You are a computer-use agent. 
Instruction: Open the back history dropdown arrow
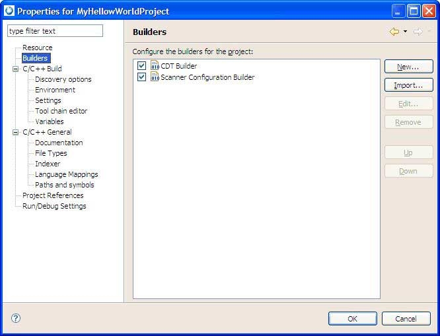tap(405, 32)
